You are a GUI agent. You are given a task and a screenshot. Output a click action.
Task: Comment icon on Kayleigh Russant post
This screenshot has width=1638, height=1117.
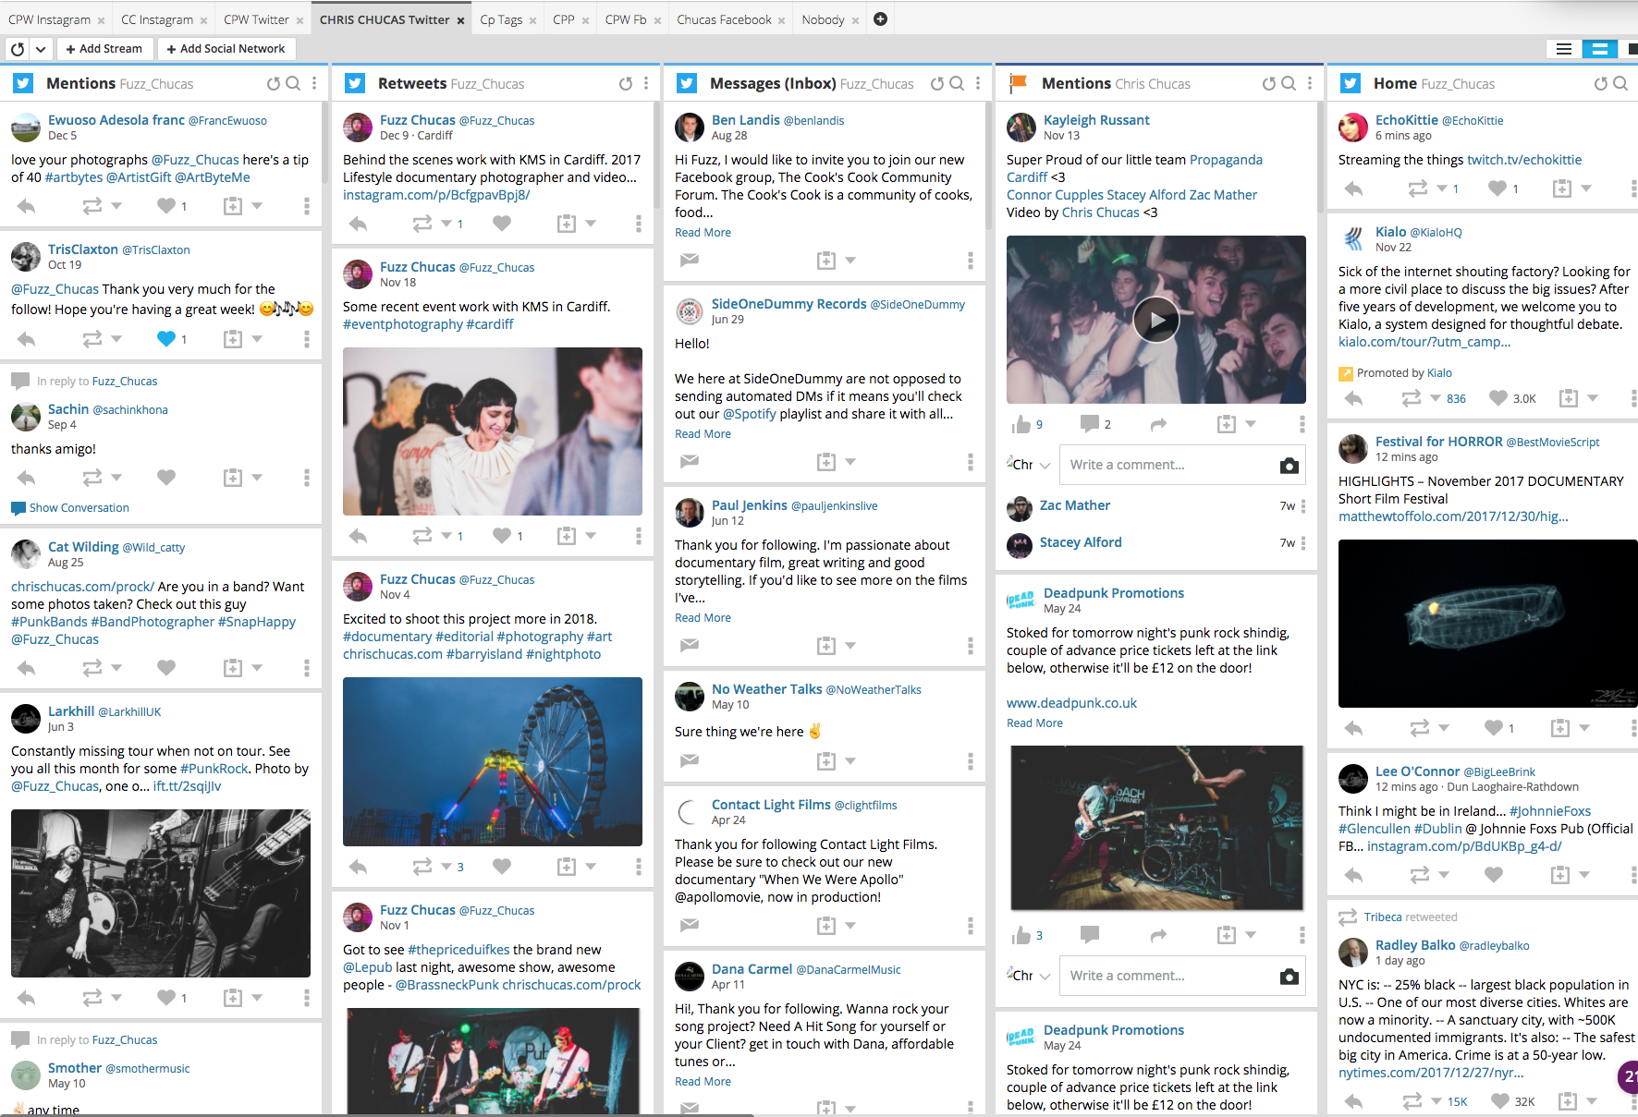tap(1090, 424)
